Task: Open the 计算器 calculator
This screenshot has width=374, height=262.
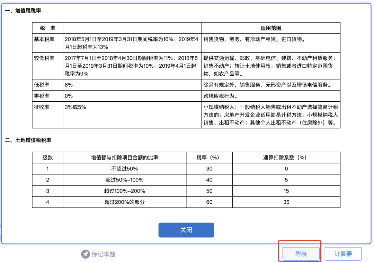Action: point(343,254)
